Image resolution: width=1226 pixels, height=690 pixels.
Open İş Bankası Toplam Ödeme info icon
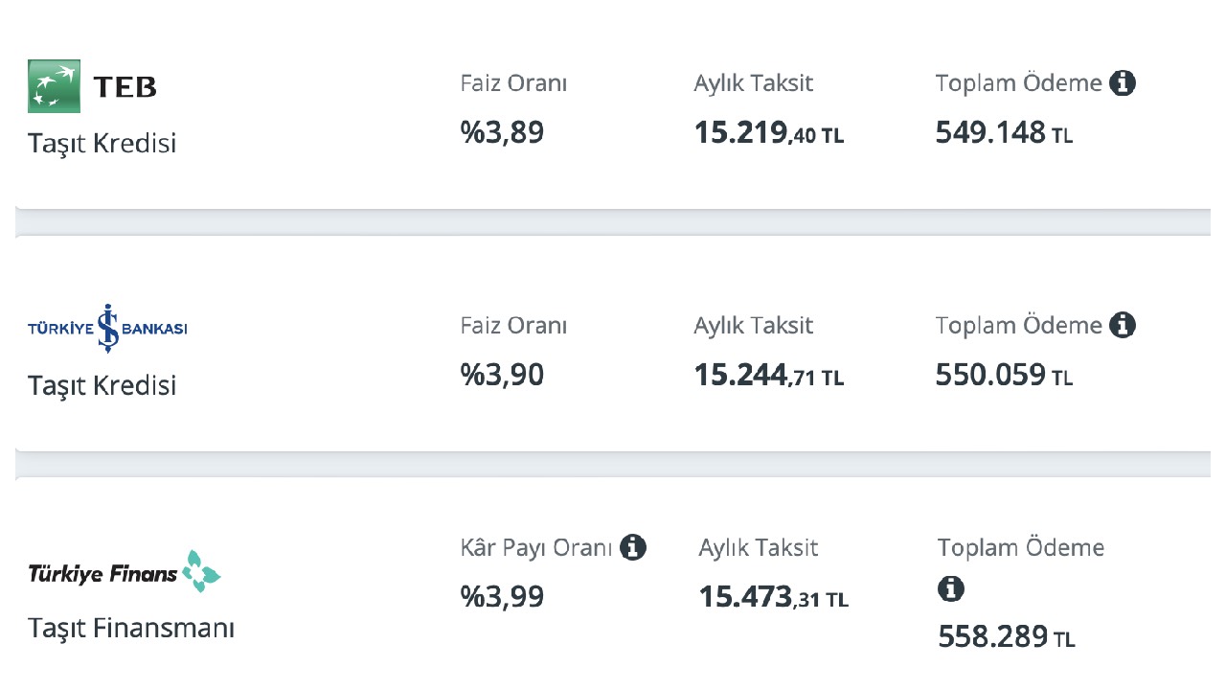coord(1123,326)
